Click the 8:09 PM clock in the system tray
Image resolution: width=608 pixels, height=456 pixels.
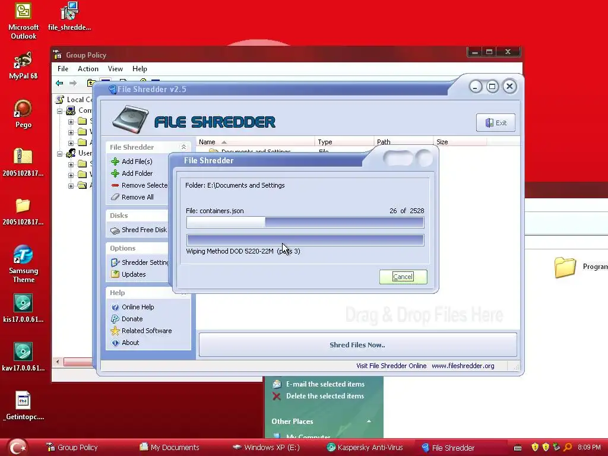[x=589, y=447]
